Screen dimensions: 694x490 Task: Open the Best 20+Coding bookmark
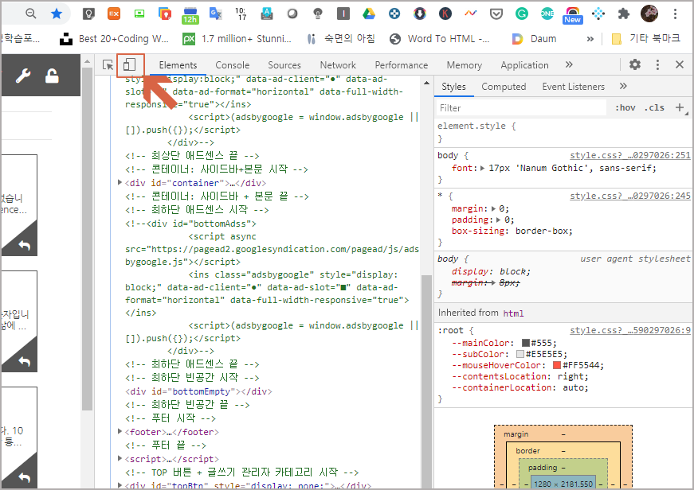coord(115,39)
